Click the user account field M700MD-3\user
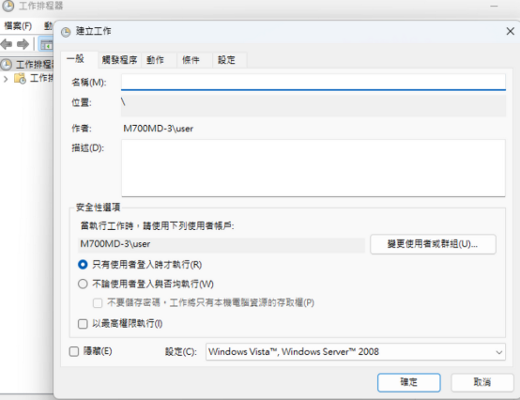 coord(222,245)
